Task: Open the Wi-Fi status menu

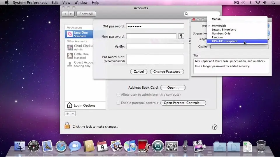Action: click(258, 3)
